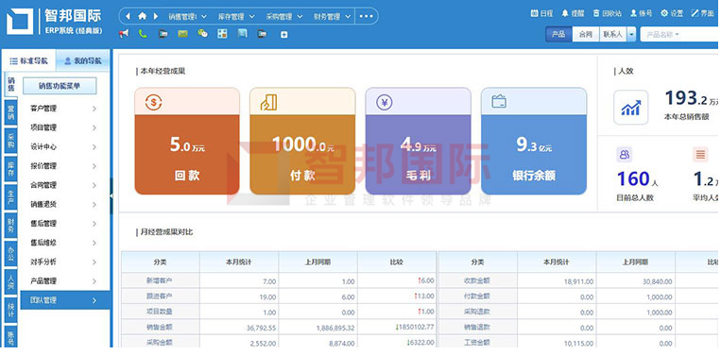Click the 目前总人数 people icon
This screenshot has width=721, height=355.
click(625, 155)
